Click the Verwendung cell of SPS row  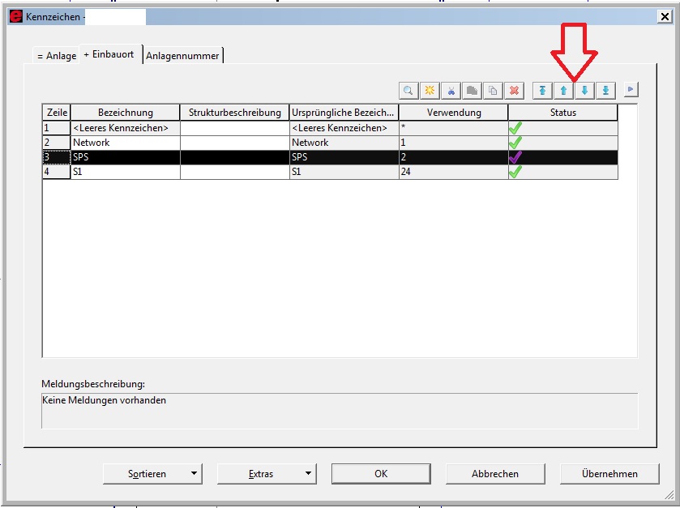pos(454,157)
